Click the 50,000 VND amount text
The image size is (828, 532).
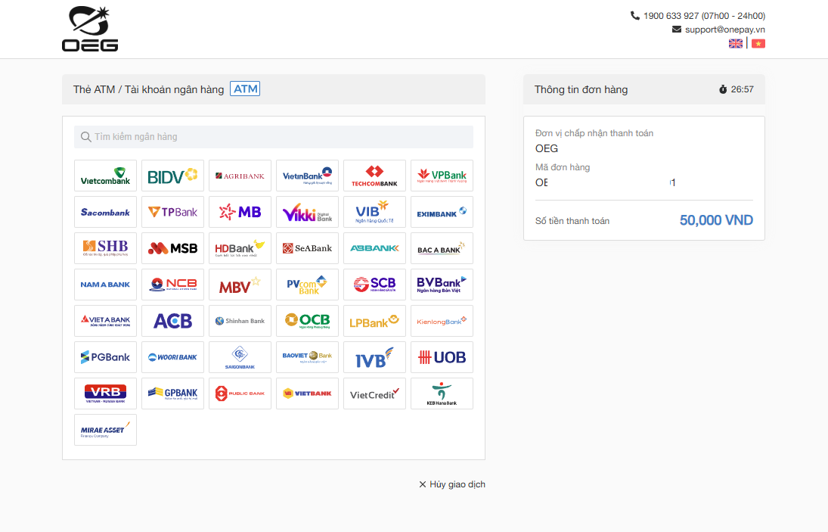tap(716, 220)
